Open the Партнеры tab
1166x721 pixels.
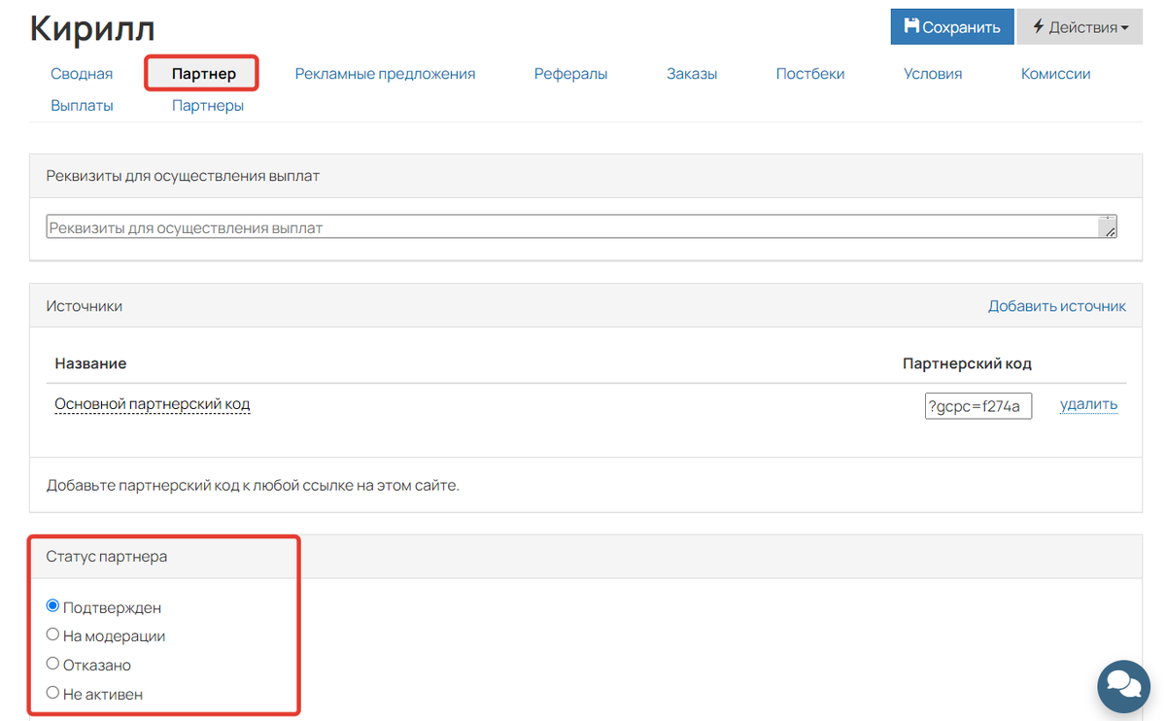pos(208,106)
